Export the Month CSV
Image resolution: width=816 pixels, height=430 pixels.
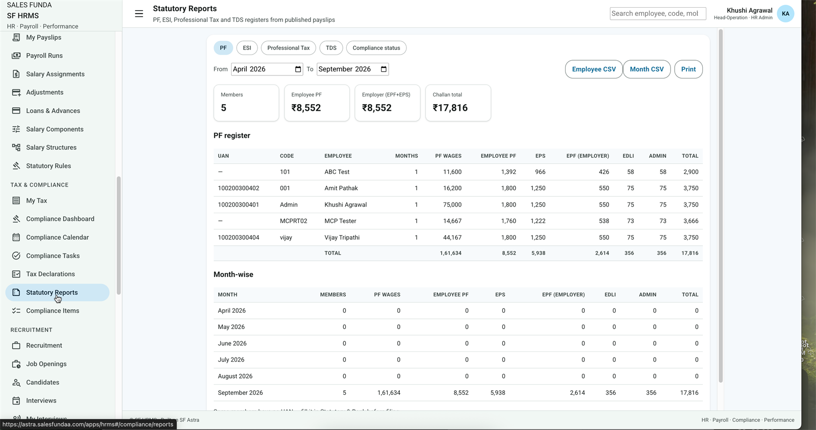pyautogui.click(x=647, y=69)
